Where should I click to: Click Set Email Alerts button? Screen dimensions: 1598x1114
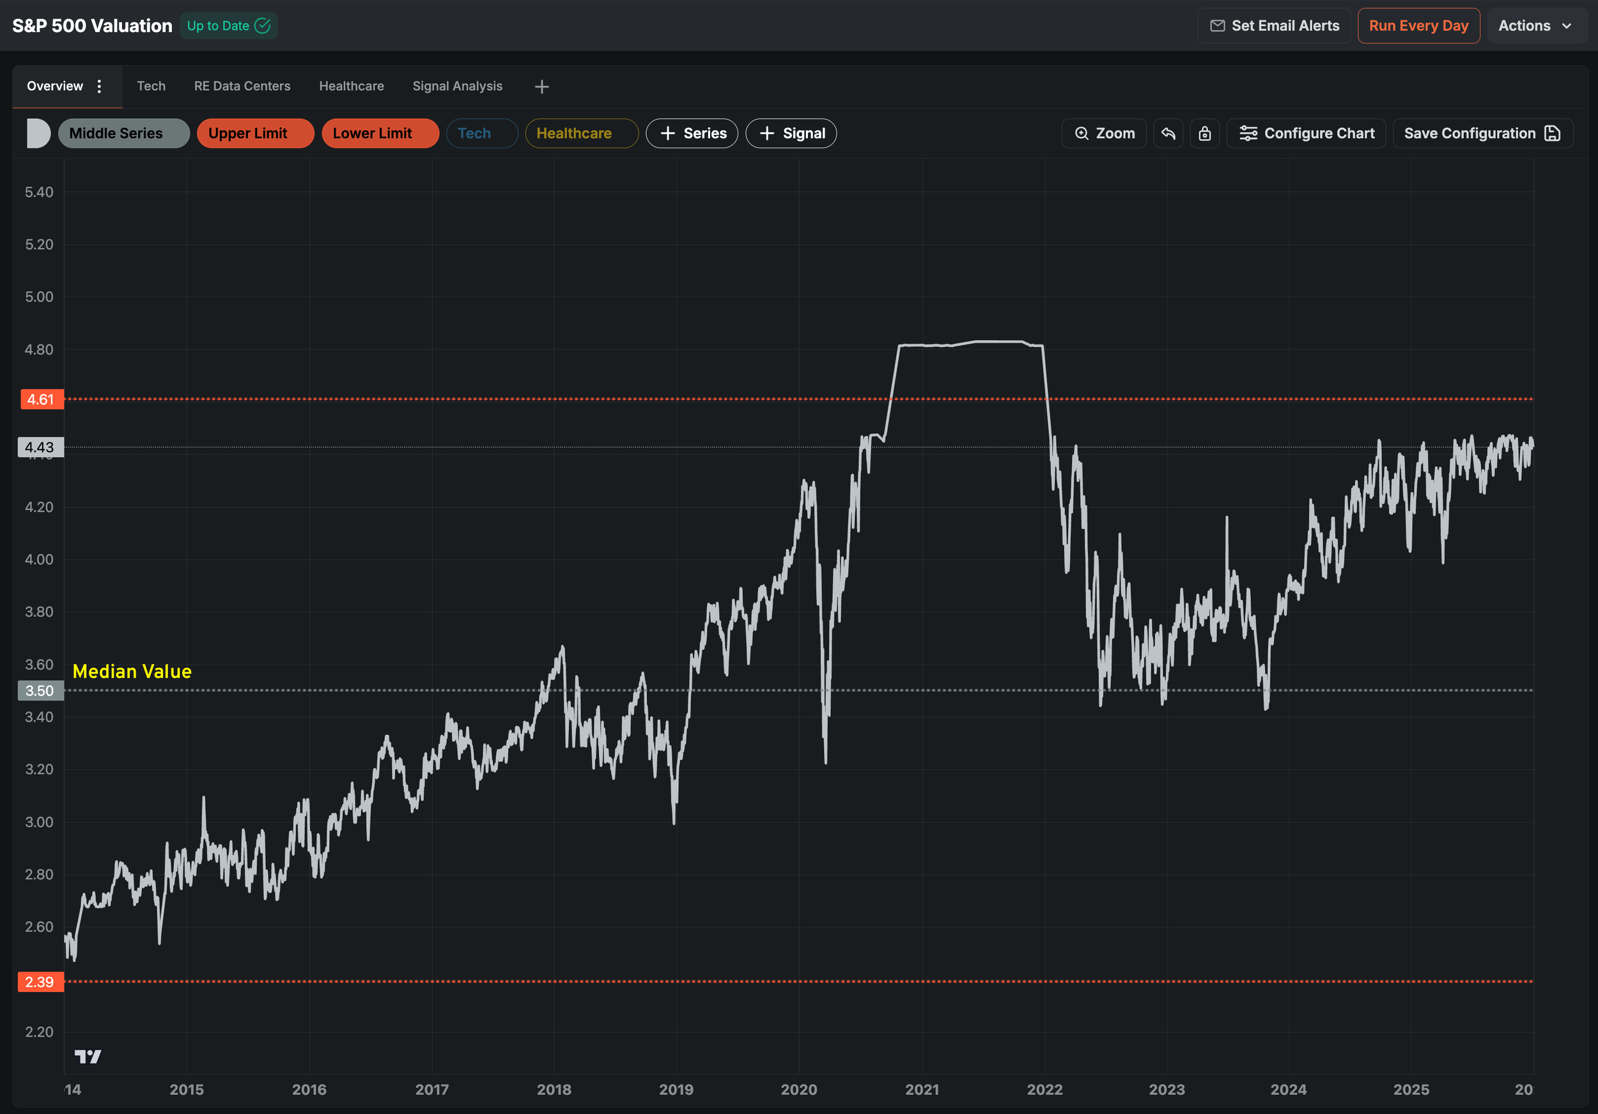click(x=1274, y=26)
